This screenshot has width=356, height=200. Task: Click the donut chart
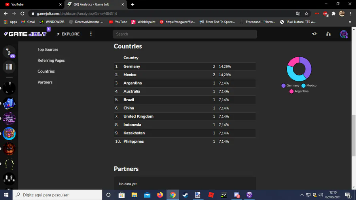tap(299, 69)
